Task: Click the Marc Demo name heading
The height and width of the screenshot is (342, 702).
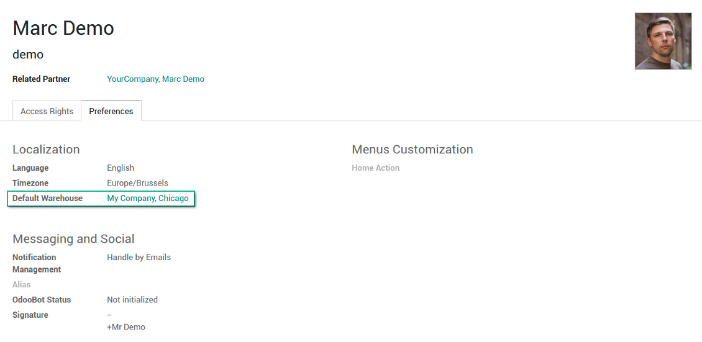Action: [63, 28]
